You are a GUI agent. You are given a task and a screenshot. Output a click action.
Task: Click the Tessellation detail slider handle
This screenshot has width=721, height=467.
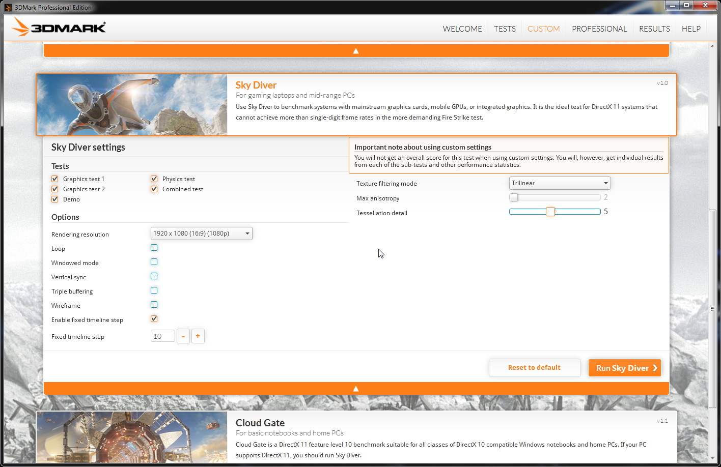pyautogui.click(x=550, y=212)
